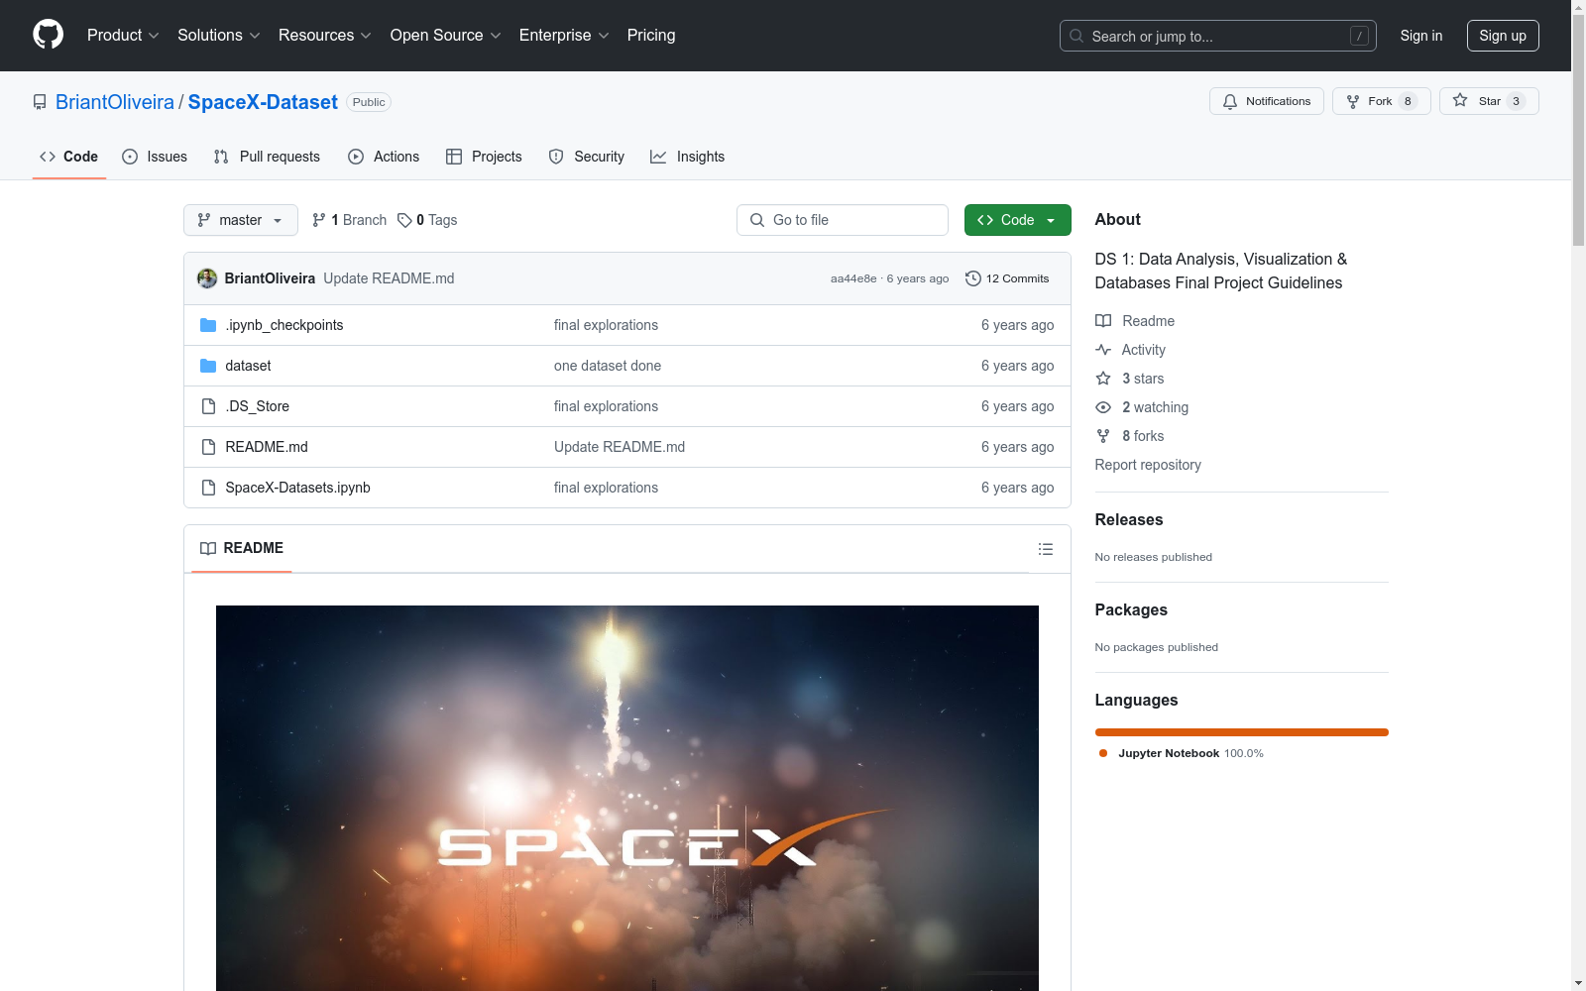Click the book icon in README header
The height and width of the screenshot is (991, 1586).
click(x=208, y=548)
